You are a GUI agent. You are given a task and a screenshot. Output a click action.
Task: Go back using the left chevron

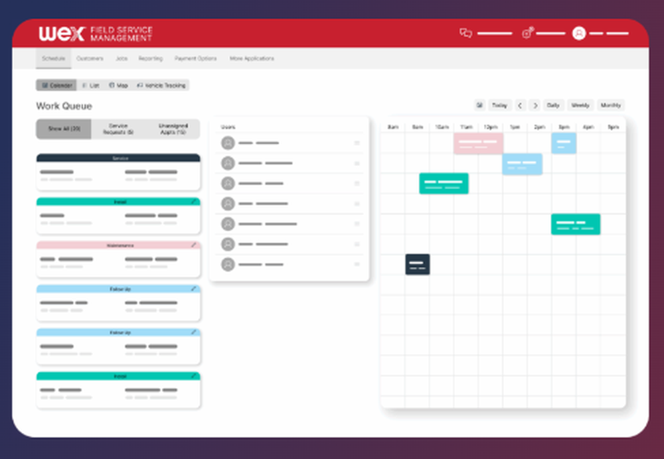(521, 105)
